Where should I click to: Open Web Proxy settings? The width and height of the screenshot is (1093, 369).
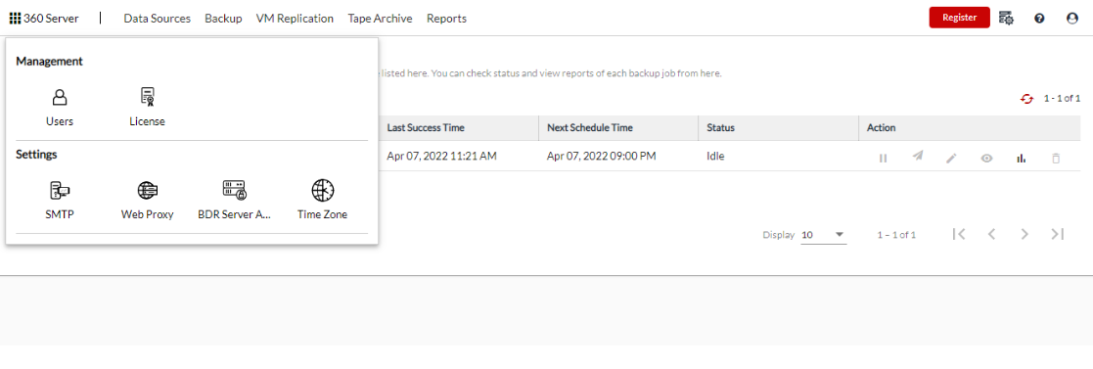click(x=147, y=190)
